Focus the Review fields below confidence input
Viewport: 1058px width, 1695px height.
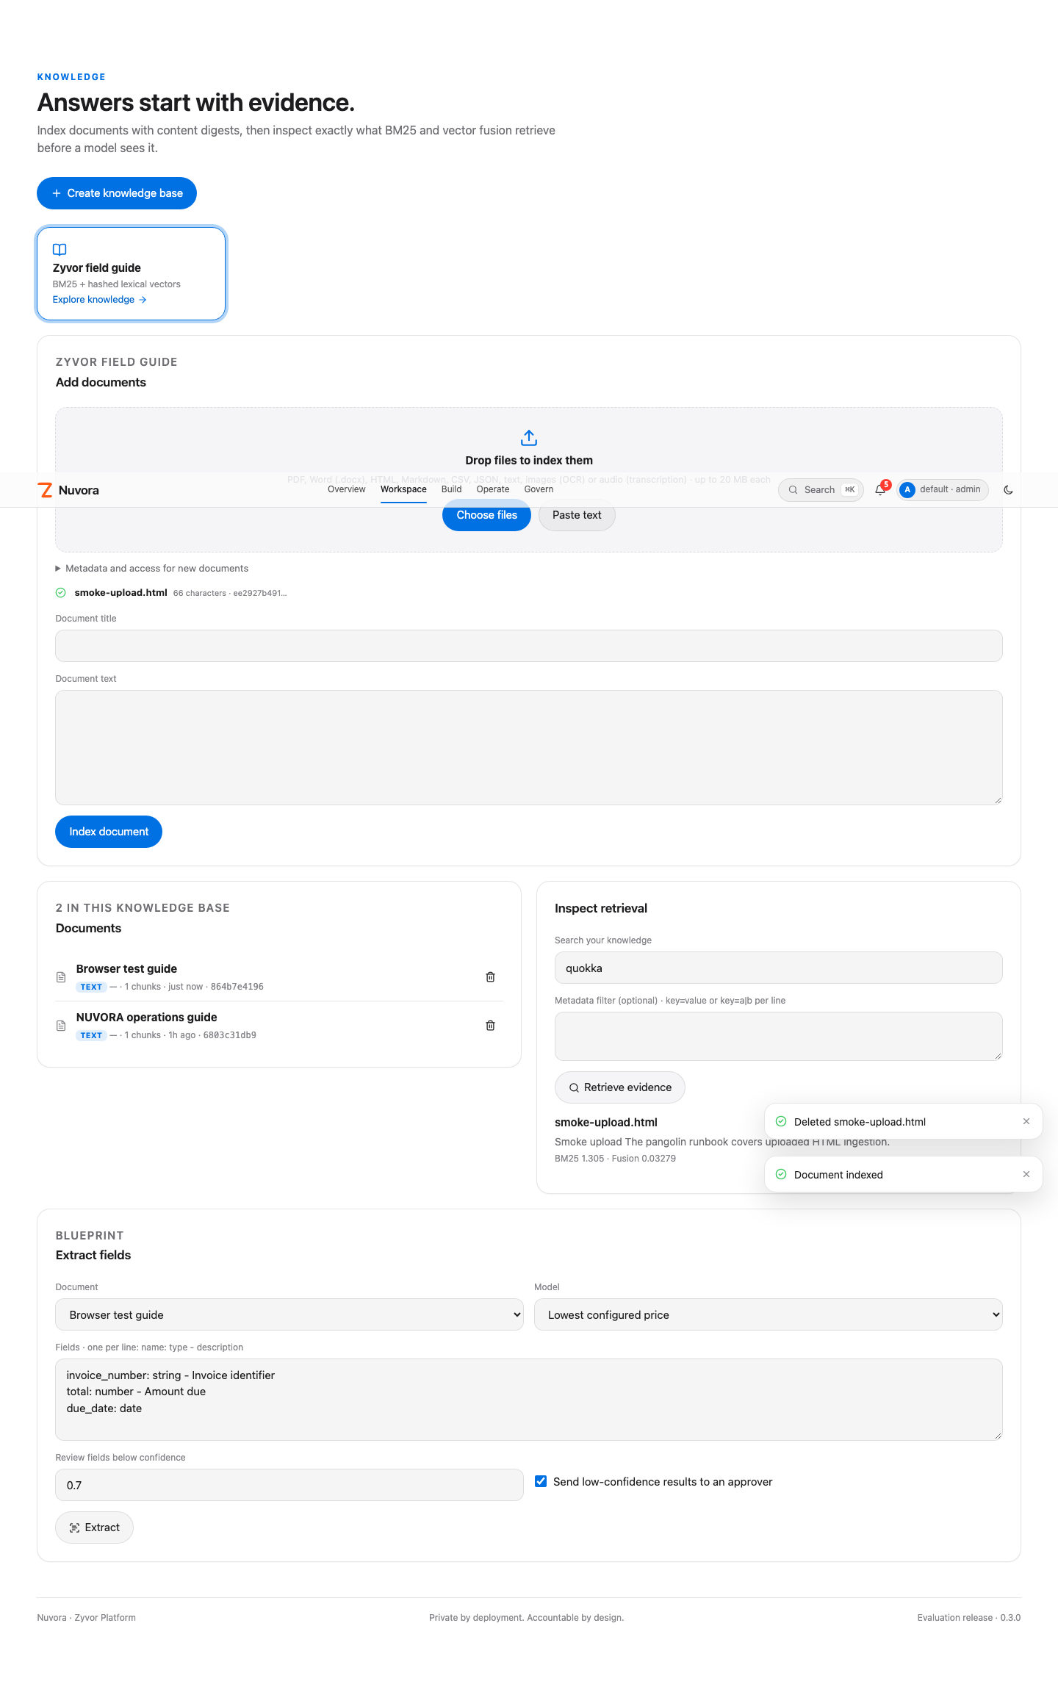pos(289,1485)
